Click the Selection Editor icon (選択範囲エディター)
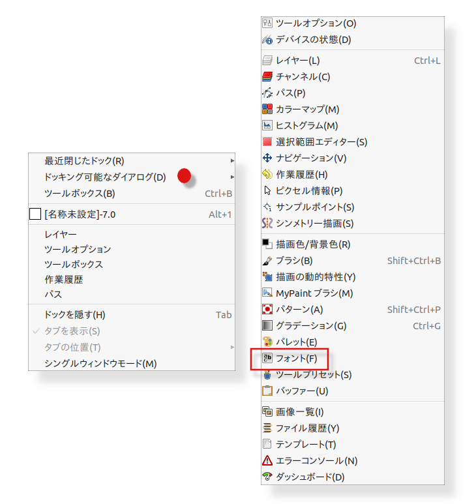Image resolution: width=476 pixels, height=504 pixels. point(267,141)
